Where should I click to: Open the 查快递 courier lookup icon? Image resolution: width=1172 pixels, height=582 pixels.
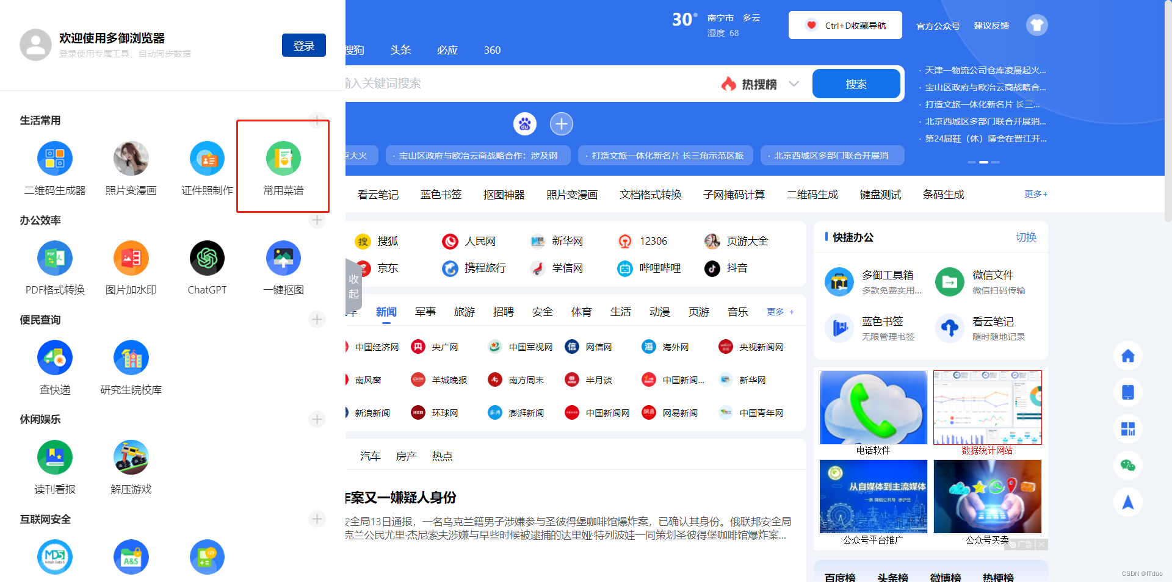55,357
